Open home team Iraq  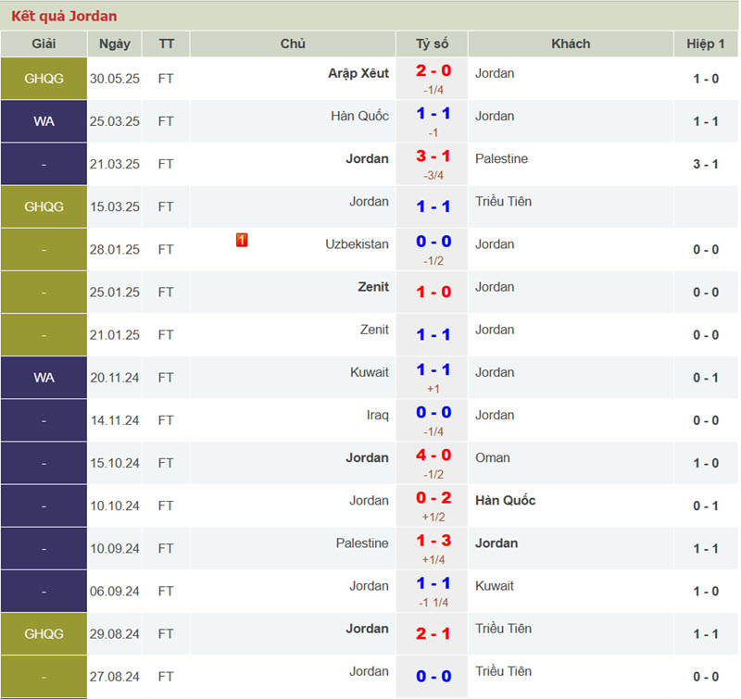coord(378,415)
